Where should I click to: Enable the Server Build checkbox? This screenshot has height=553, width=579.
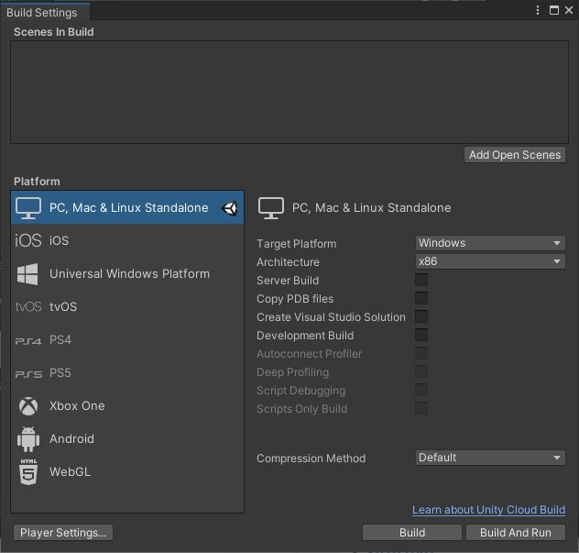tap(421, 280)
